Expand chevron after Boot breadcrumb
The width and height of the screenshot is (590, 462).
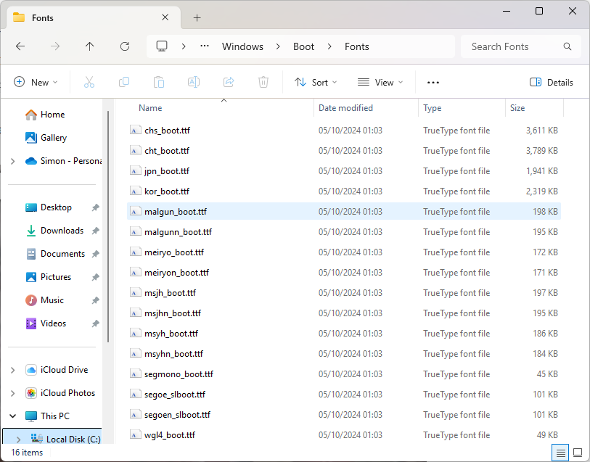[x=329, y=46]
